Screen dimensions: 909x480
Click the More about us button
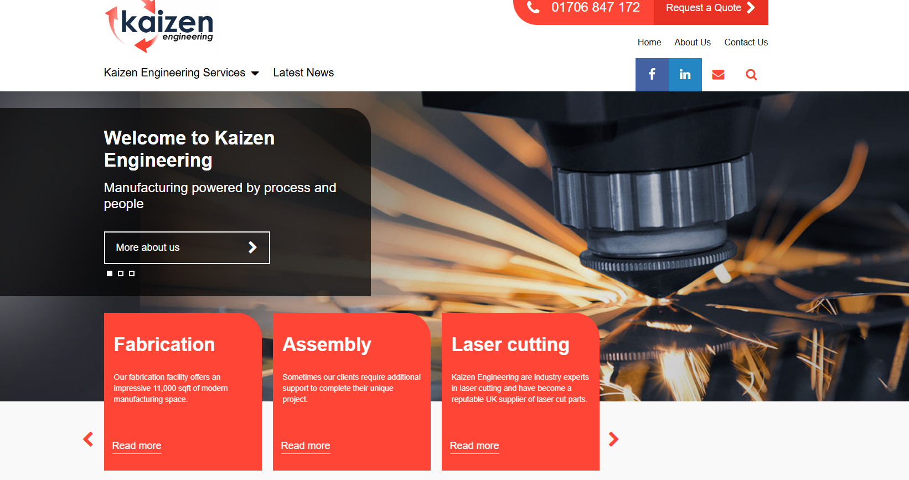click(x=187, y=247)
